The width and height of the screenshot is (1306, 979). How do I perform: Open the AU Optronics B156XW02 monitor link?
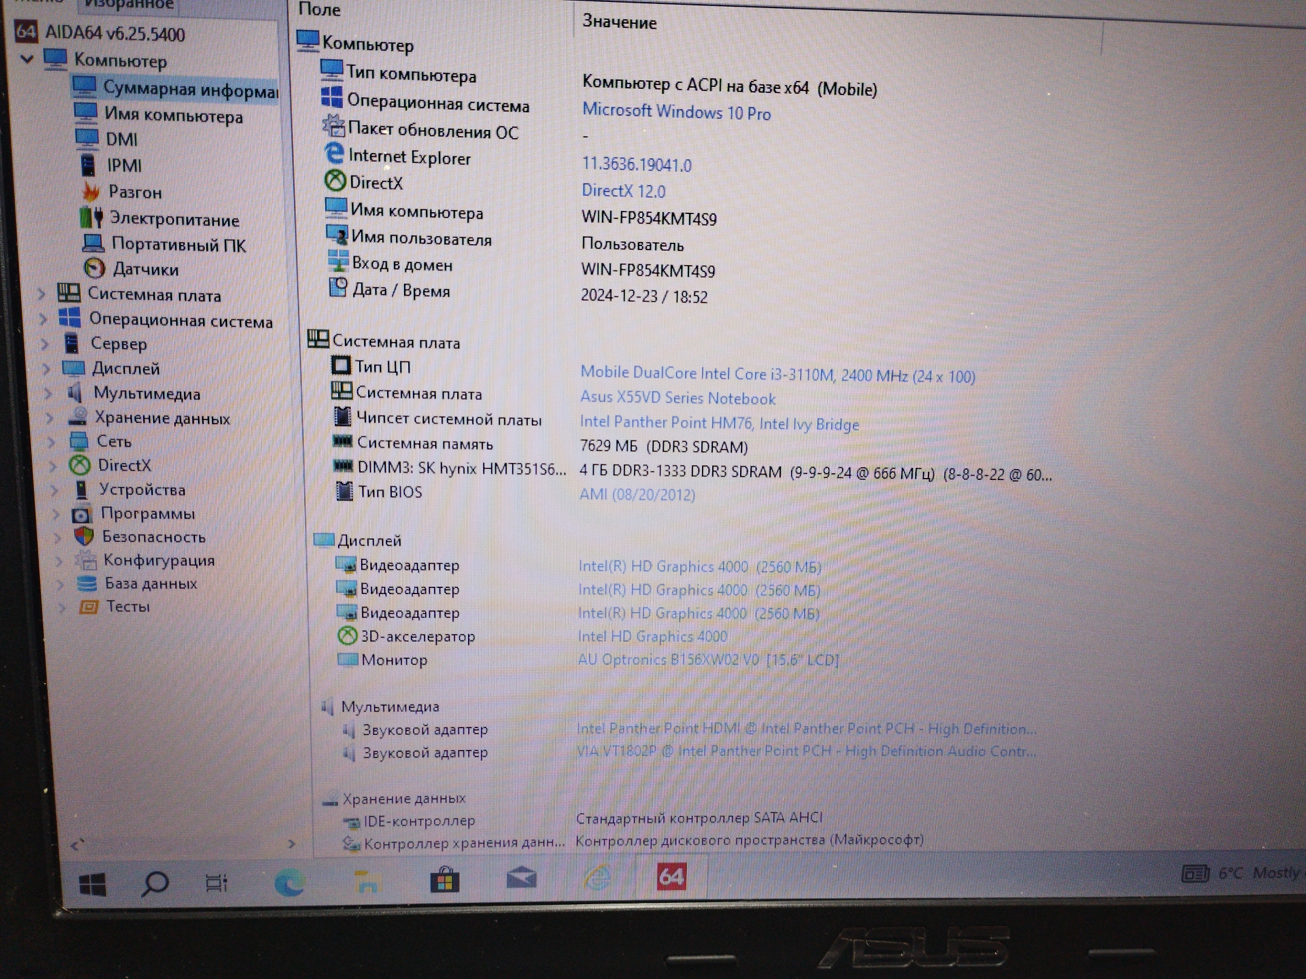tap(708, 659)
